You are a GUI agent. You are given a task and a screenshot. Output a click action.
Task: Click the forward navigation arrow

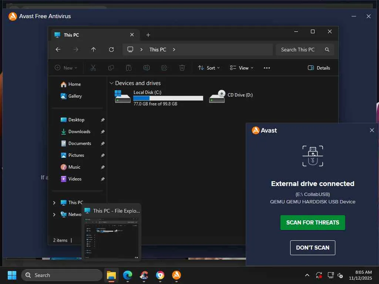(x=76, y=50)
